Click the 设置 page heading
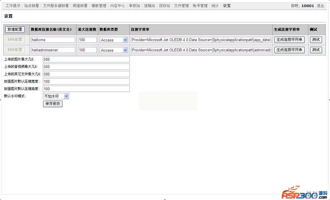 click(9, 16)
